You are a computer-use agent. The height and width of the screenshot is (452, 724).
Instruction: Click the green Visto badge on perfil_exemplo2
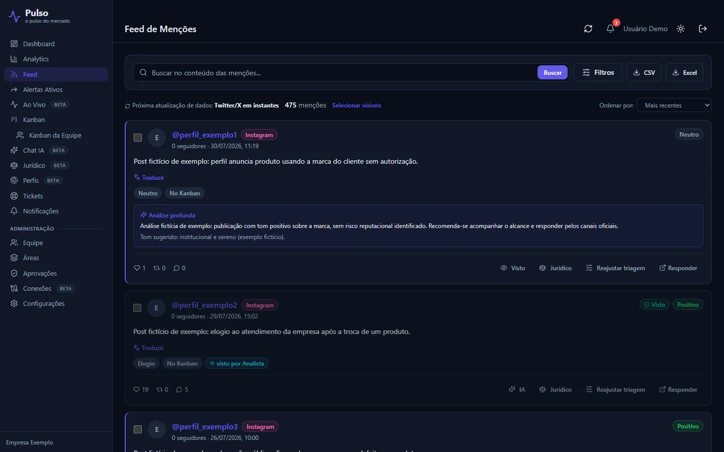(x=655, y=305)
